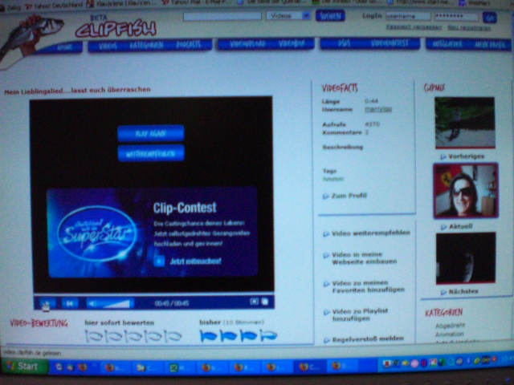The width and height of the screenshot is (514, 385).
Task: Click the hmmm tag link
Action: point(333,179)
